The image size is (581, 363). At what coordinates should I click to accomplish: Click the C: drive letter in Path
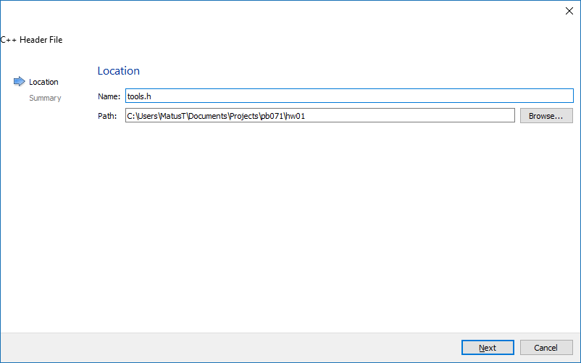click(130, 116)
